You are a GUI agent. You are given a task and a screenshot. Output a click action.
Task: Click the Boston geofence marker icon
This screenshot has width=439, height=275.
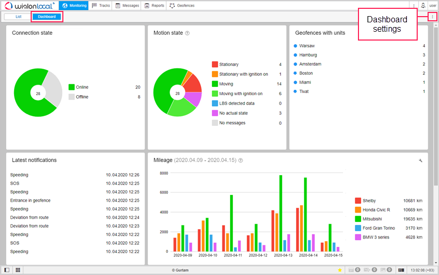[295, 73]
